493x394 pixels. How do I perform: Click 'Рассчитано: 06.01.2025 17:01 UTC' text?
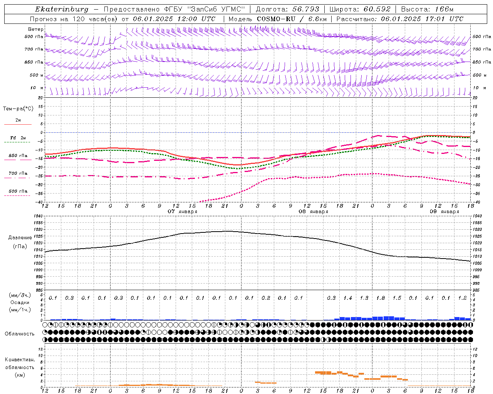pyautogui.click(x=400, y=19)
